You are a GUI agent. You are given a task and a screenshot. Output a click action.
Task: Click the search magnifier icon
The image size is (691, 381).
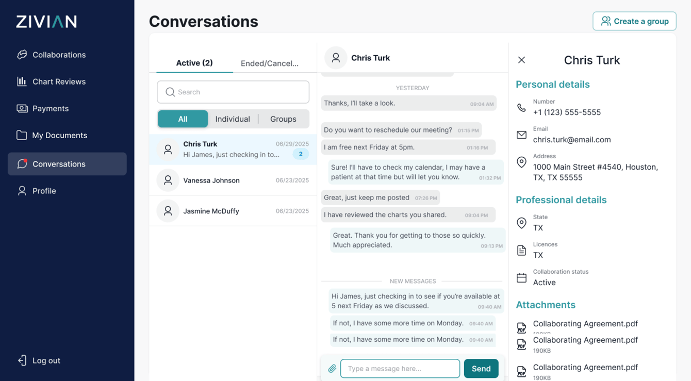click(170, 92)
